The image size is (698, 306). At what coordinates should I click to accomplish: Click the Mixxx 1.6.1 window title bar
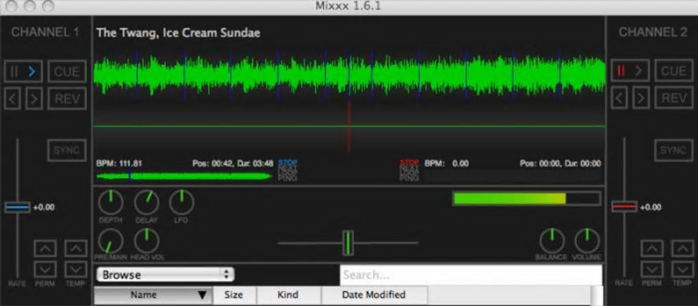pyautogui.click(x=349, y=7)
